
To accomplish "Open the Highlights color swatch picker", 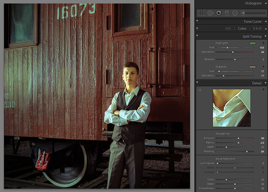I will 252,43.
